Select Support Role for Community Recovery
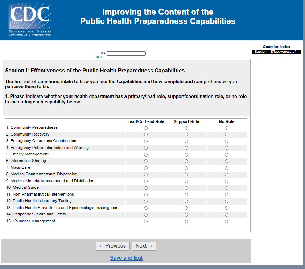Image resolution: width=305 pixels, height=269 pixels. point(186,134)
